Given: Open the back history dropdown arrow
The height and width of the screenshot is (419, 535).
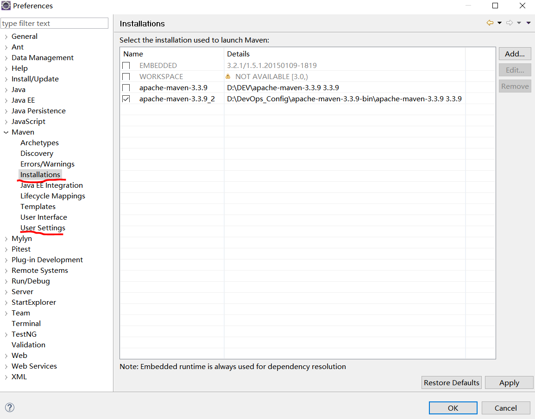Looking at the screenshot, I should 499,23.
